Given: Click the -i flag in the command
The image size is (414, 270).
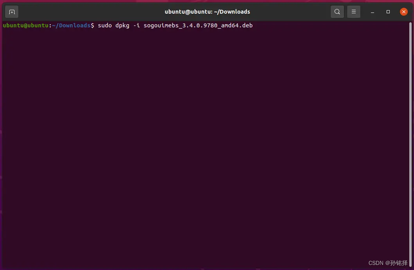Looking at the screenshot, I should [x=136, y=25].
